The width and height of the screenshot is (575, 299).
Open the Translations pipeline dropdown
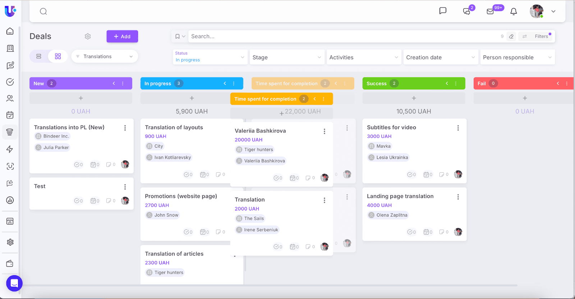[x=105, y=56]
